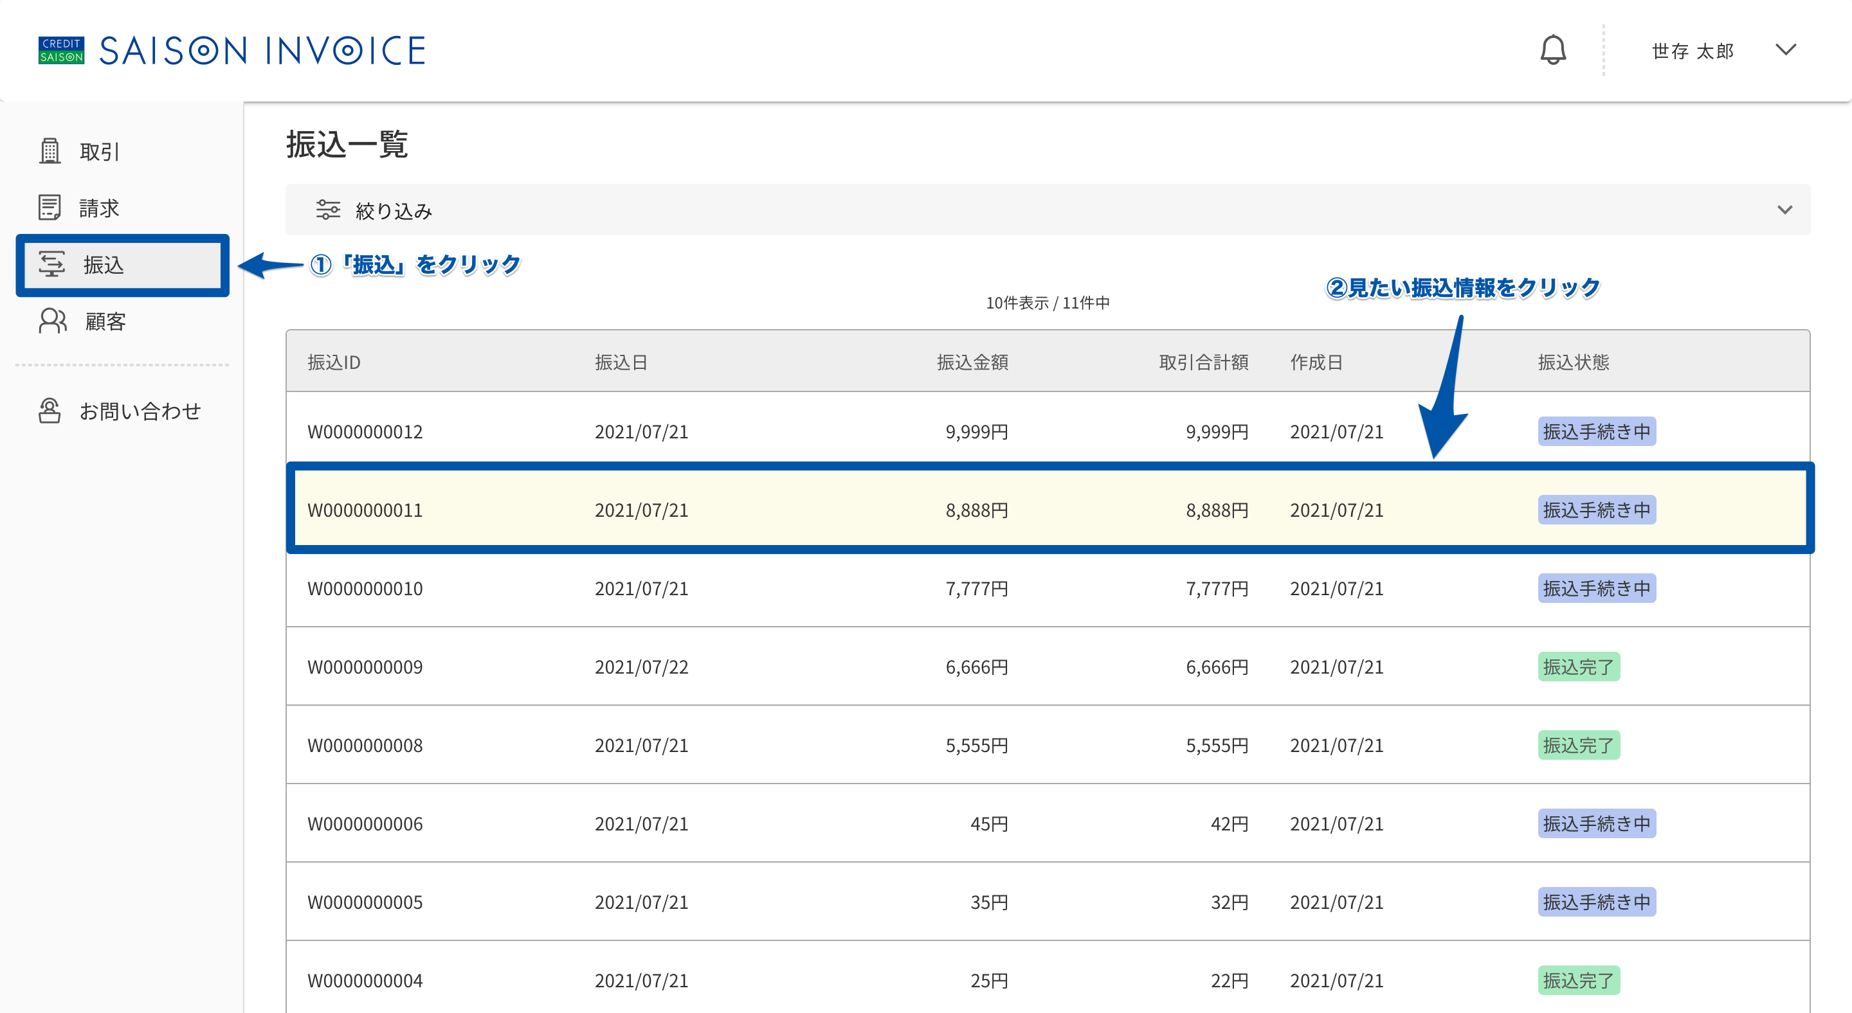
Task: Select the 振込完了 badge for W0000000008
Action: [1579, 745]
